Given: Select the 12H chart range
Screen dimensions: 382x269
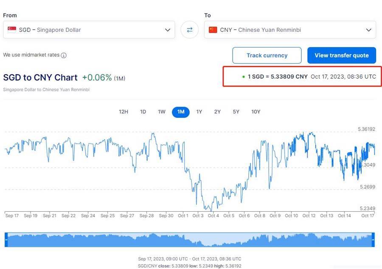Looking at the screenshot, I should [124, 112].
